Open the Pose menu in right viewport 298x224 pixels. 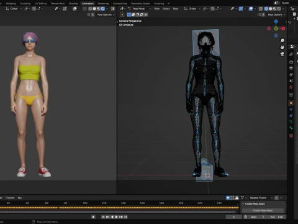176,9
